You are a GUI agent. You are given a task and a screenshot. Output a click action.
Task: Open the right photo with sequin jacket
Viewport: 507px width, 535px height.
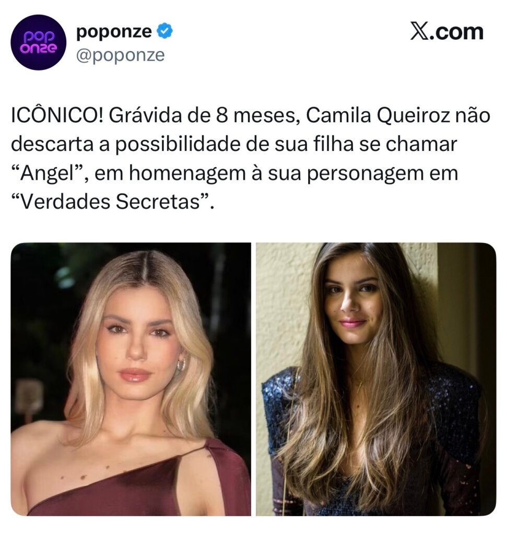[x=376, y=379]
